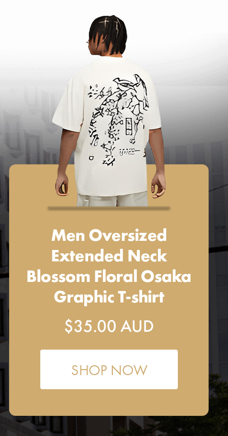
Task: Click the small circle mark on the shirt hem
Action: point(91,158)
